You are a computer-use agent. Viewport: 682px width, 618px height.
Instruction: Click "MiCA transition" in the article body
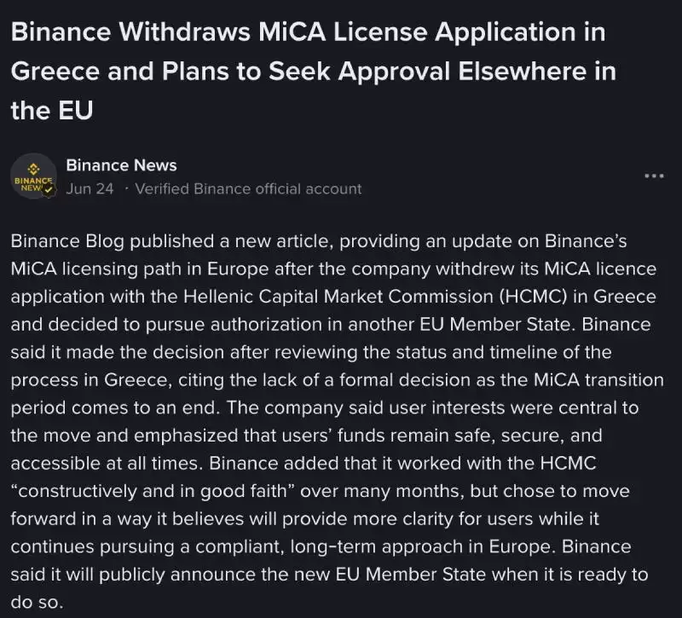click(598, 380)
